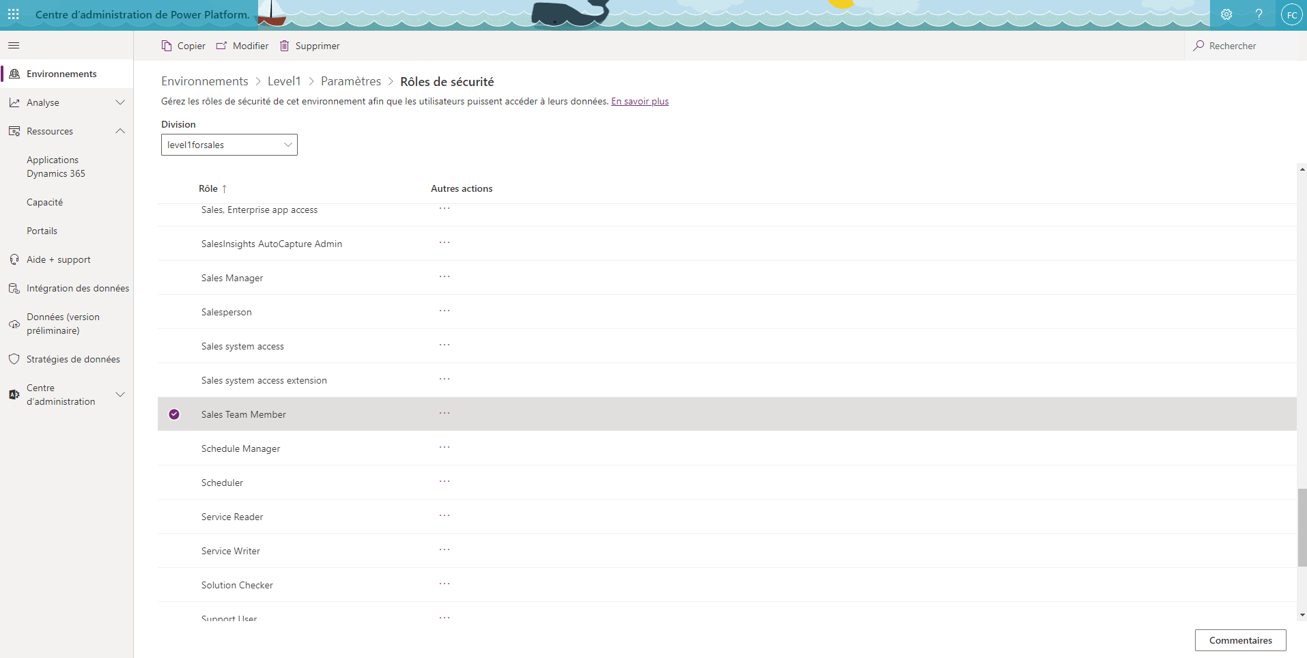The width and height of the screenshot is (1307, 658).
Task: Open the app launcher waffle icon
Action: pyautogui.click(x=14, y=14)
